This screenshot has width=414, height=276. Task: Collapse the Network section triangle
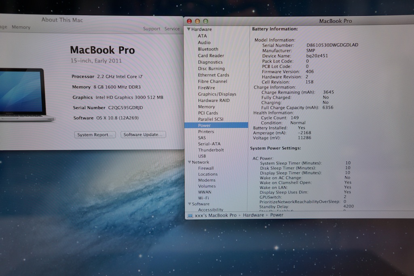tap(189, 162)
